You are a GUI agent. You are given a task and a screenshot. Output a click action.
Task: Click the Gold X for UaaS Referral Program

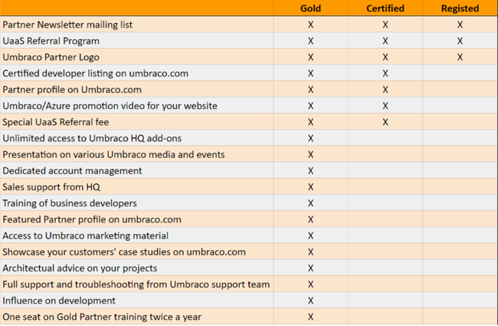click(310, 41)
